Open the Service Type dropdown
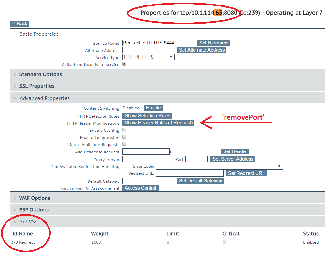The height and width of the screenshot is (253, 325). 149,57
